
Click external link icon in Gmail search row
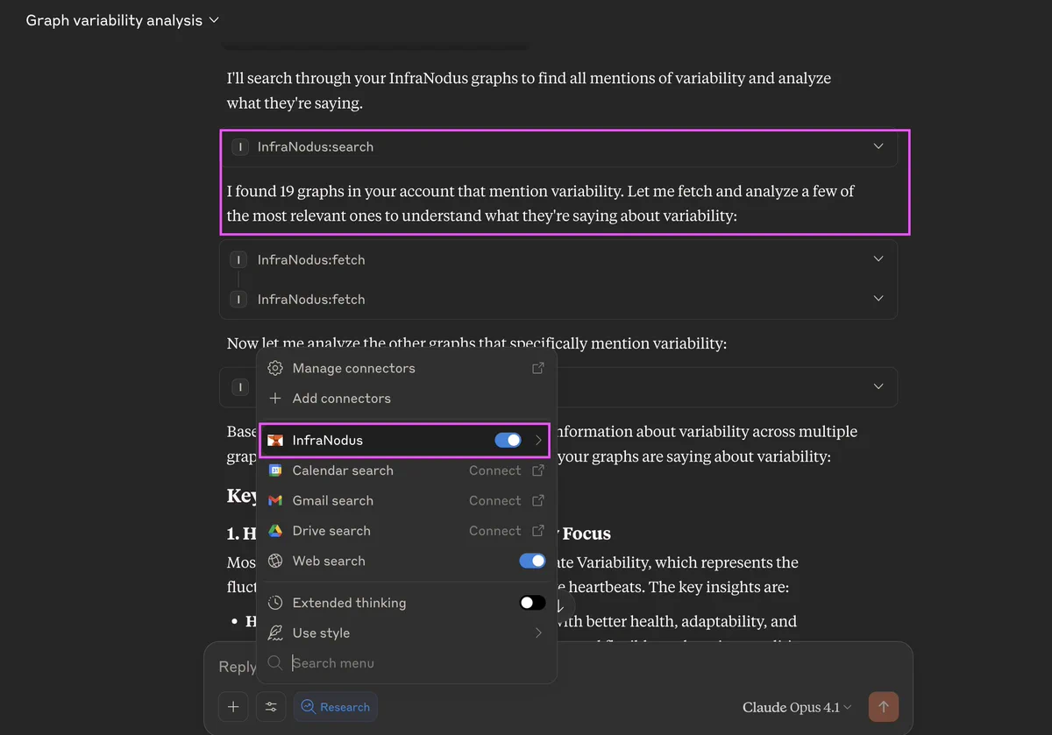coord(538,500)
